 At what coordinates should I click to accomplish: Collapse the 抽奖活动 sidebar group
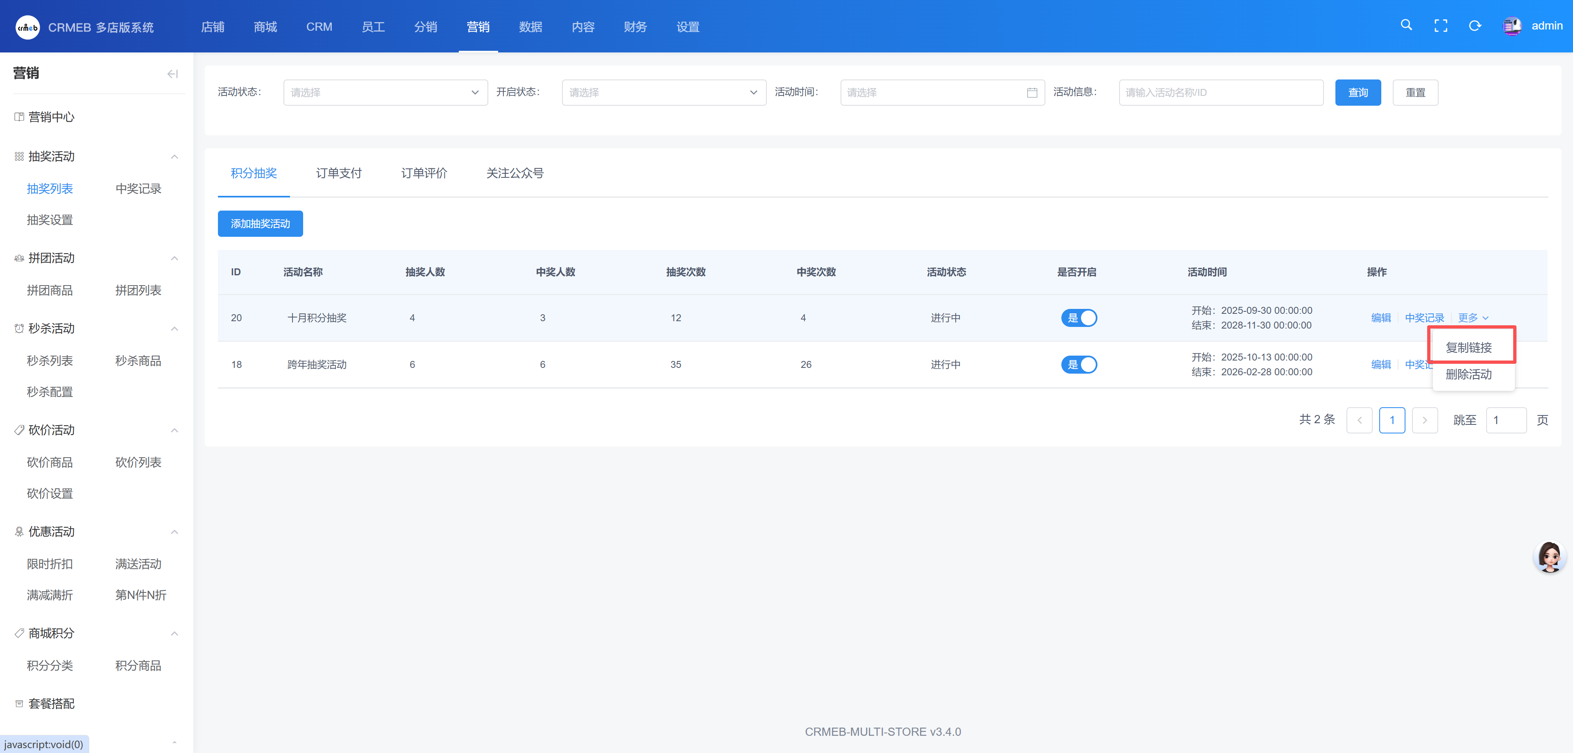point(174,157)
